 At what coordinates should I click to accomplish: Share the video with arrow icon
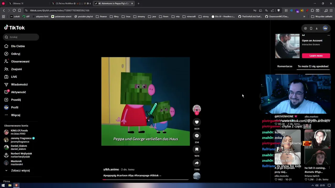(197, 163)
